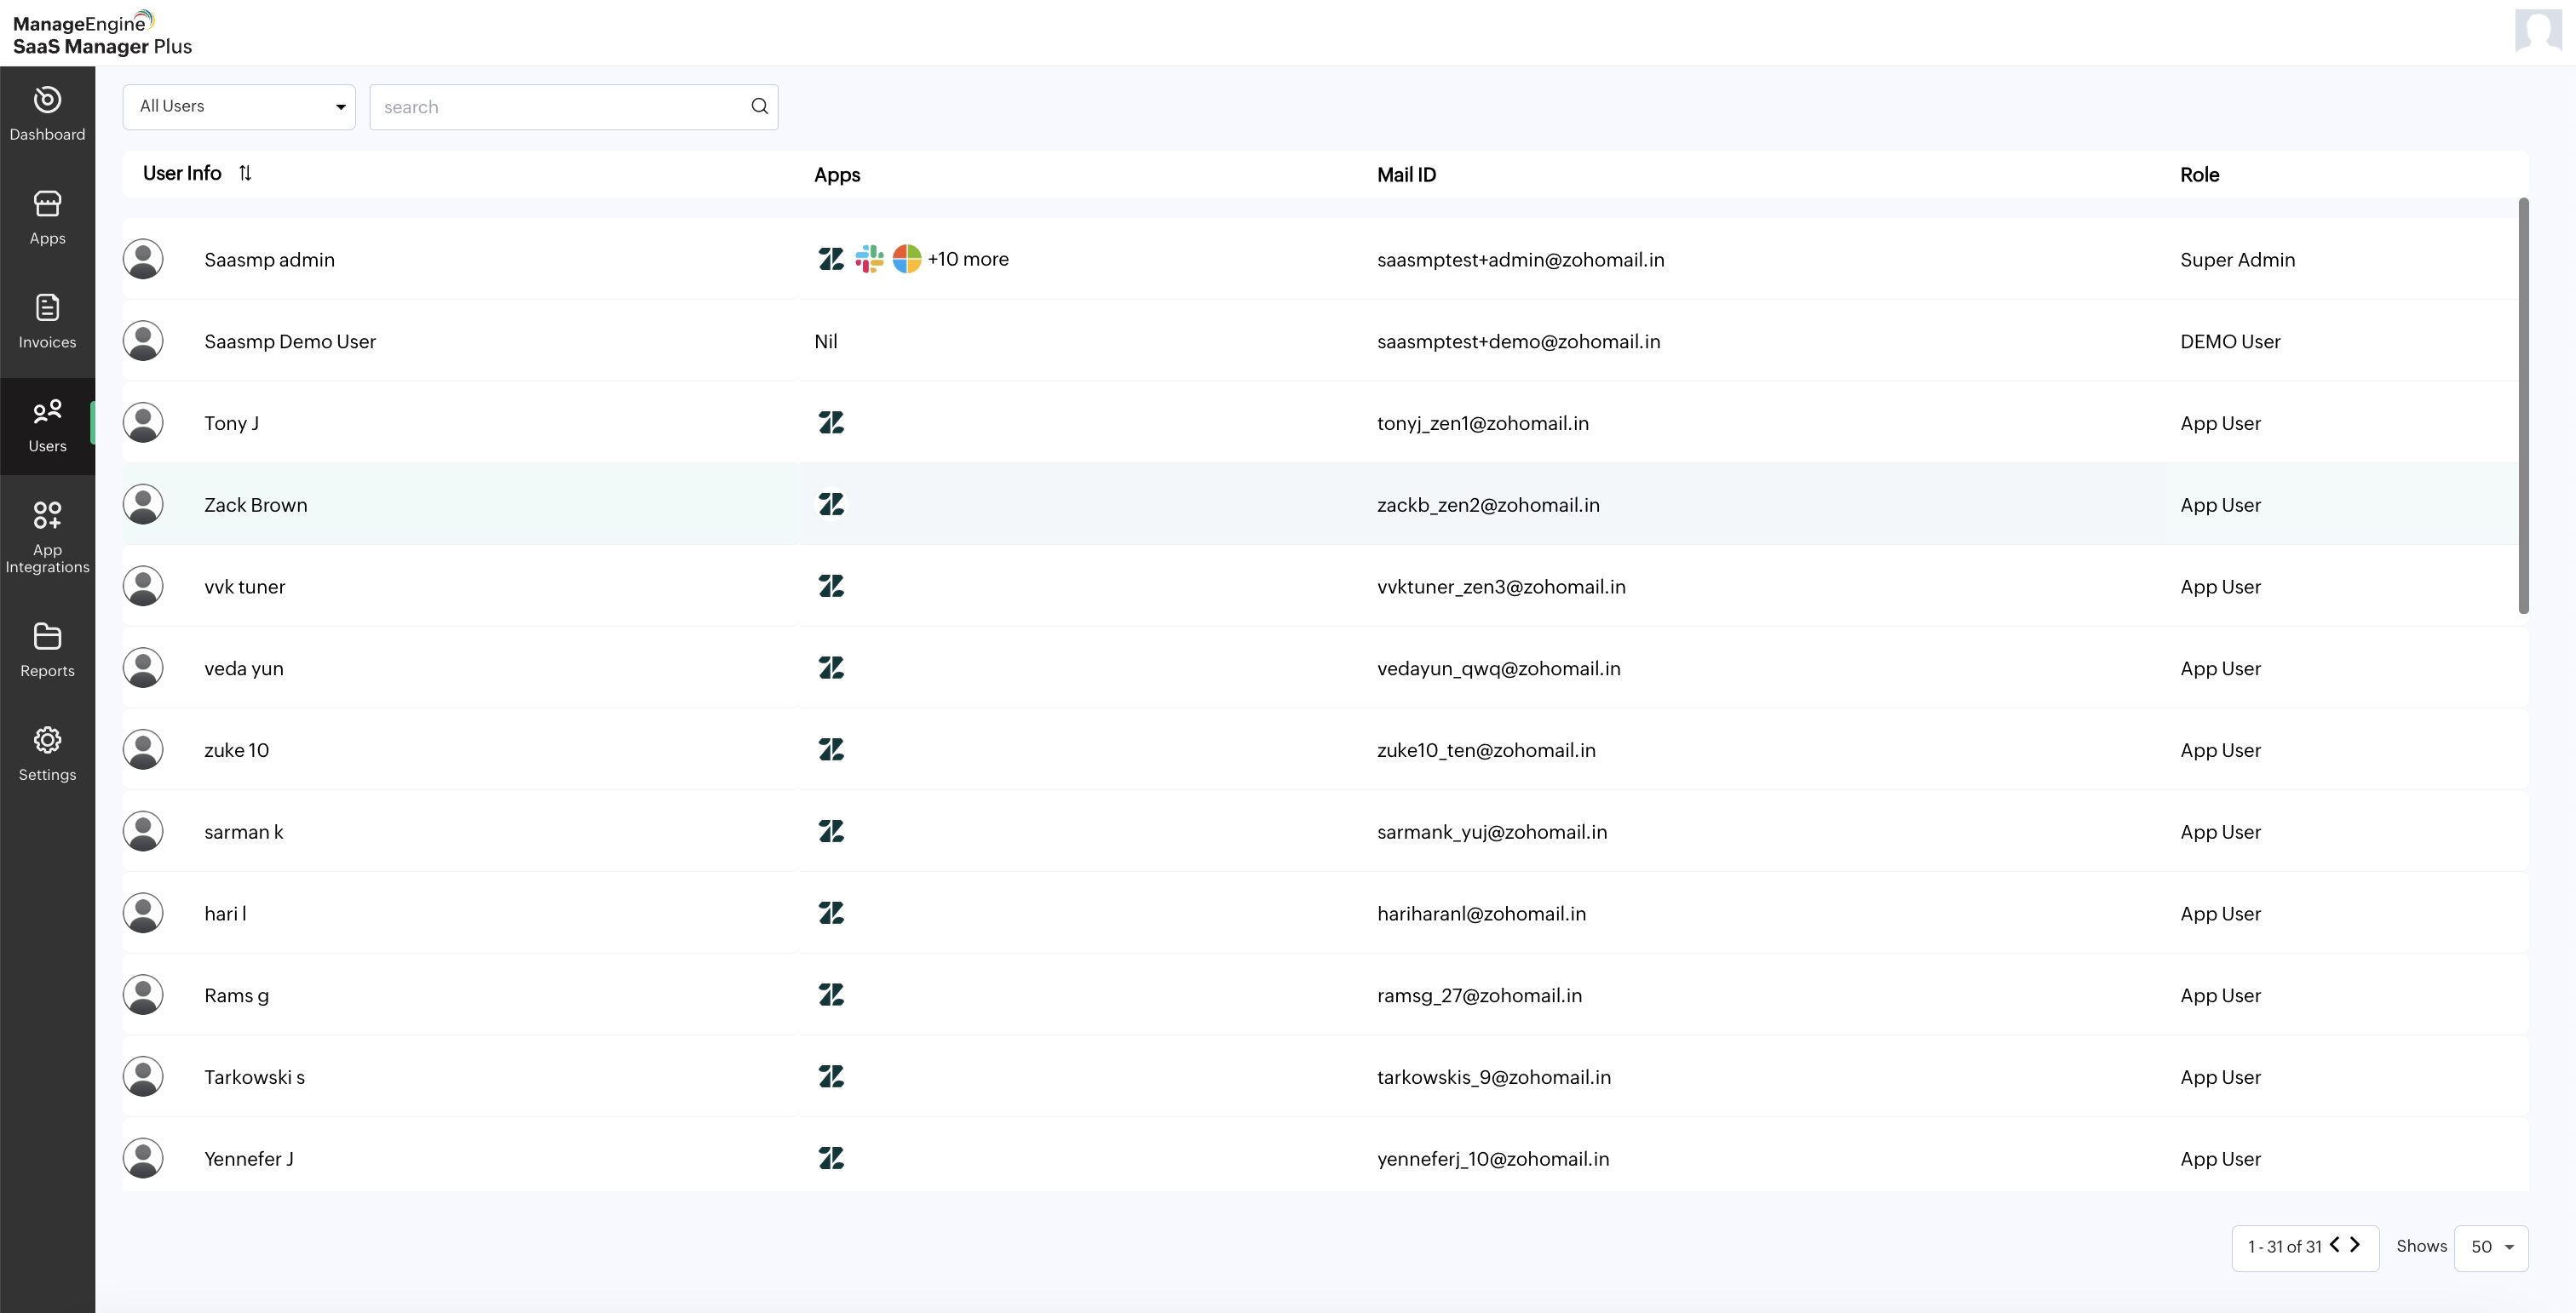Open the Invoices page
2576x1313 pixels.
coord(47,320)
